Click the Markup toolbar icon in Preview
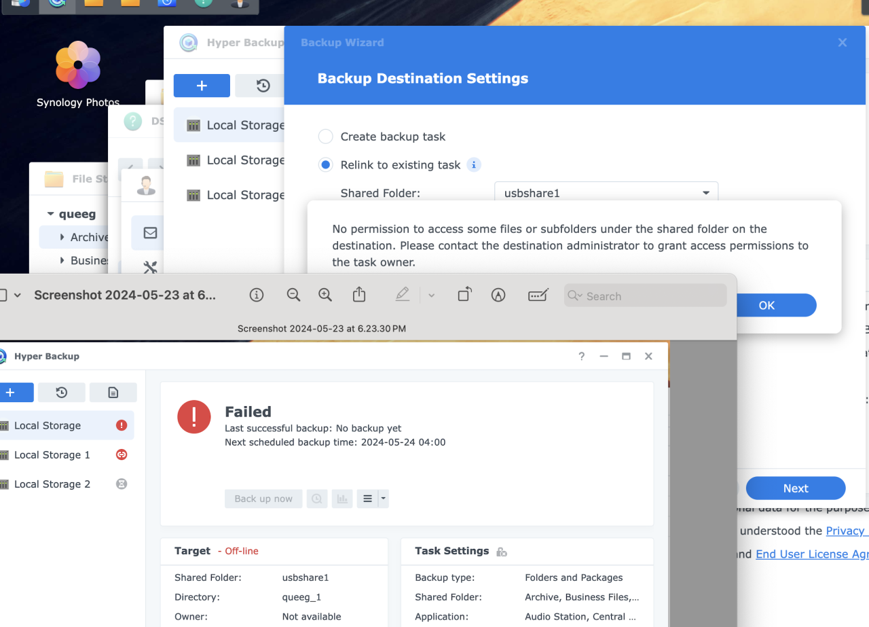Viewport: 869px width, 627px height. click(x=498, y=295)
